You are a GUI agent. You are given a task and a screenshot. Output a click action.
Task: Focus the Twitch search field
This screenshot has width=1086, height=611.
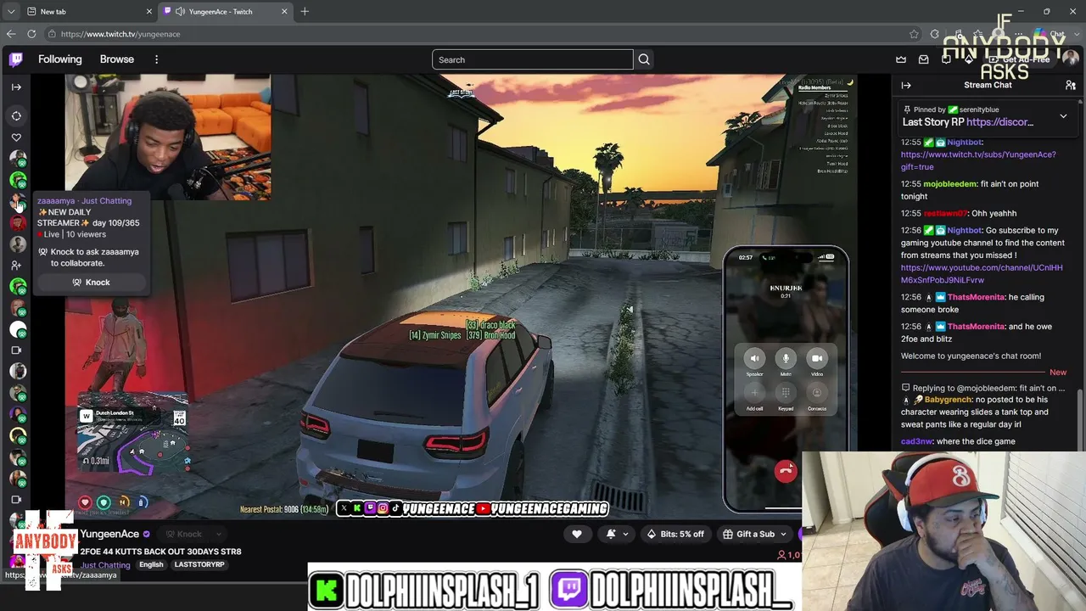(x=532, y=59)
